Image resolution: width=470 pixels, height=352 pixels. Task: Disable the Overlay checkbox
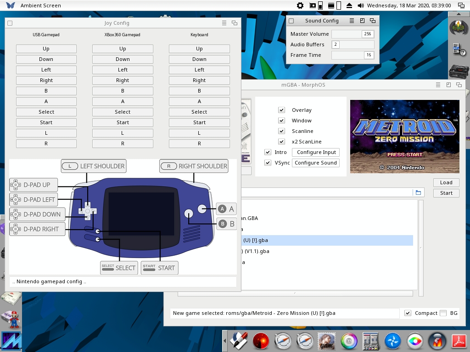point(282,110)
